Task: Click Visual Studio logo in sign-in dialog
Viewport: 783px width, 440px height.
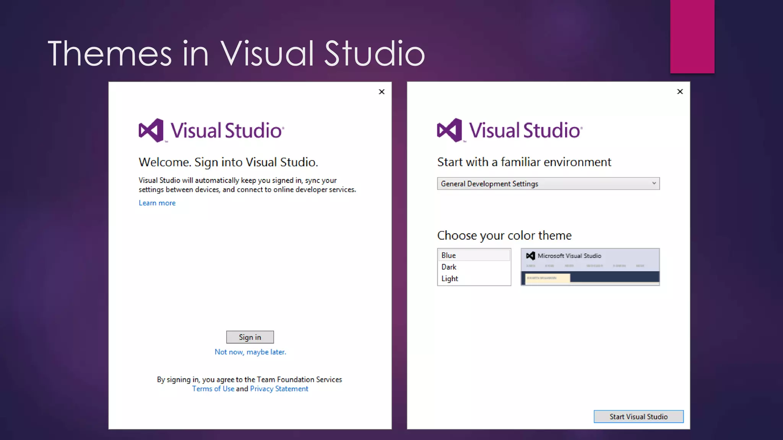Action: click(x=211, y=130)
